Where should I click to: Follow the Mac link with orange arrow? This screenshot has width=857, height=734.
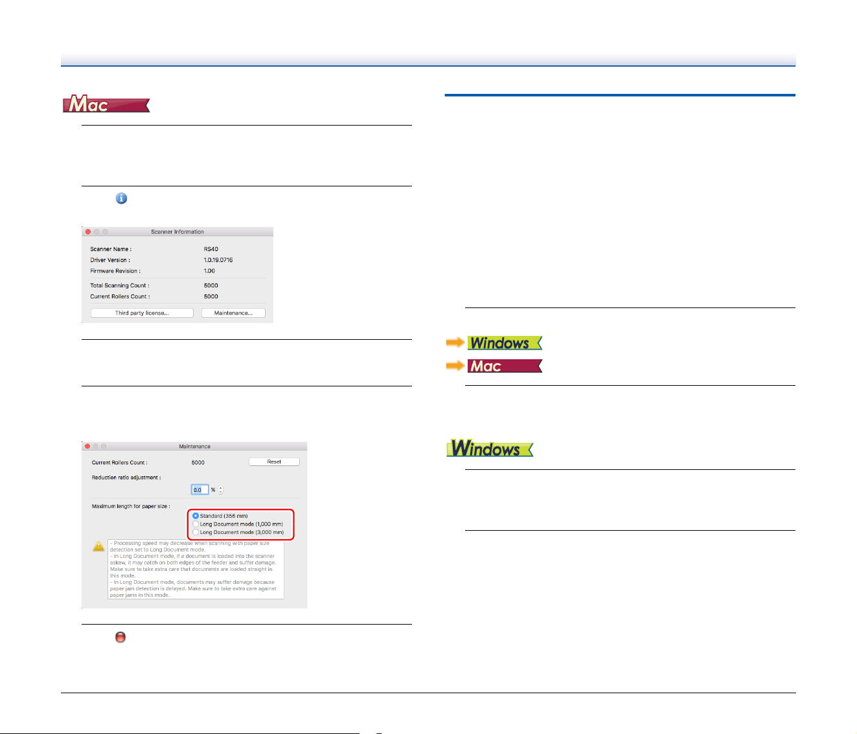[x=494, y=366]
